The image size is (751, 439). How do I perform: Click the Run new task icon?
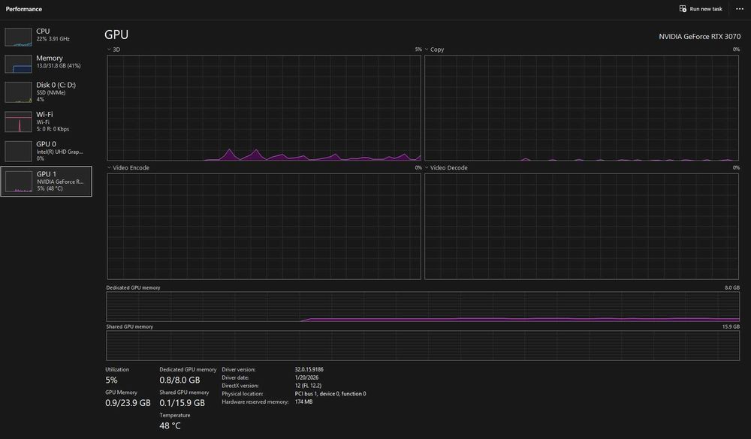[x=683, y=8]
